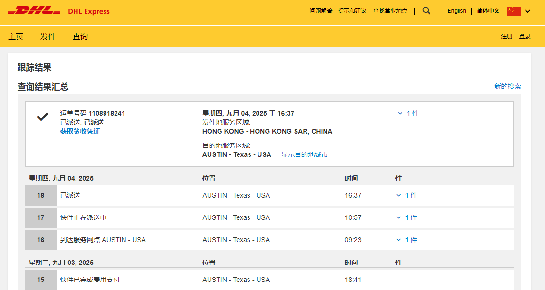The image size is (545, 290).
Task: Click 登录 to log in
Action: [x=525, y=36]
